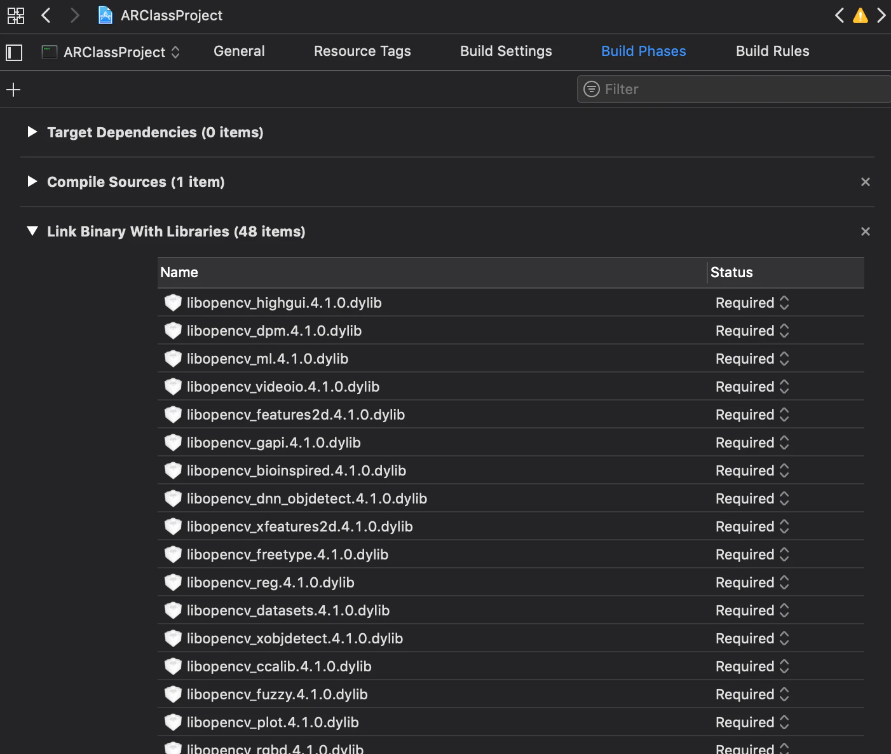891x754 pixels.
Task: Open status popup for libopencv_bioinspired
Action: click(752, 470)
